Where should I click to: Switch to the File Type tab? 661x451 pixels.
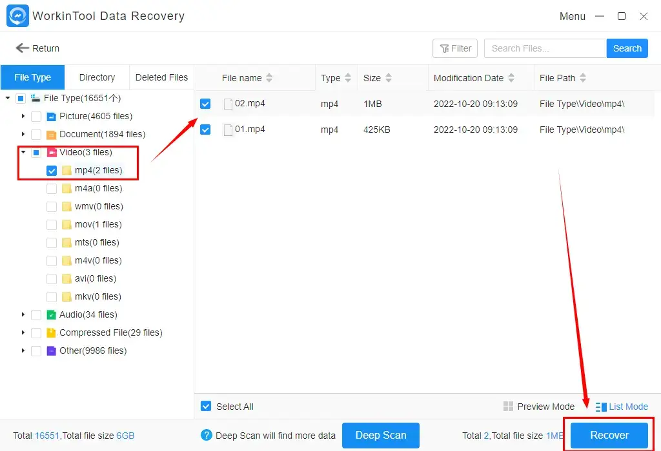coord(32,77)
